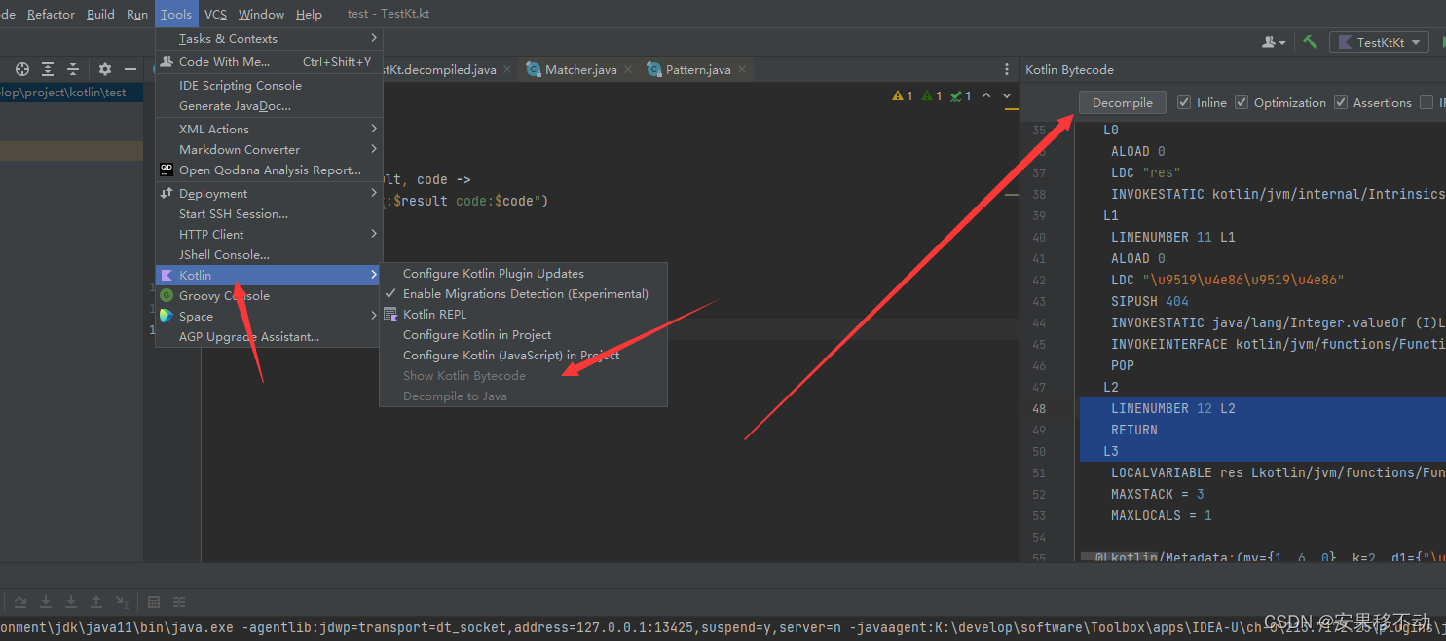The image size is (1446, 641).
Task: Open the project panel settings gear icon
Action: tap(104, 69)
